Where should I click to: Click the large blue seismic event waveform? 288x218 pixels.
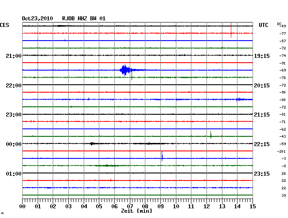pyautogui.click(x=127, y=70)
